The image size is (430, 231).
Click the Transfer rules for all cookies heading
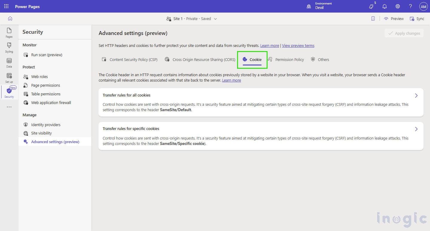pyautogui.click(x=127, y=95)
